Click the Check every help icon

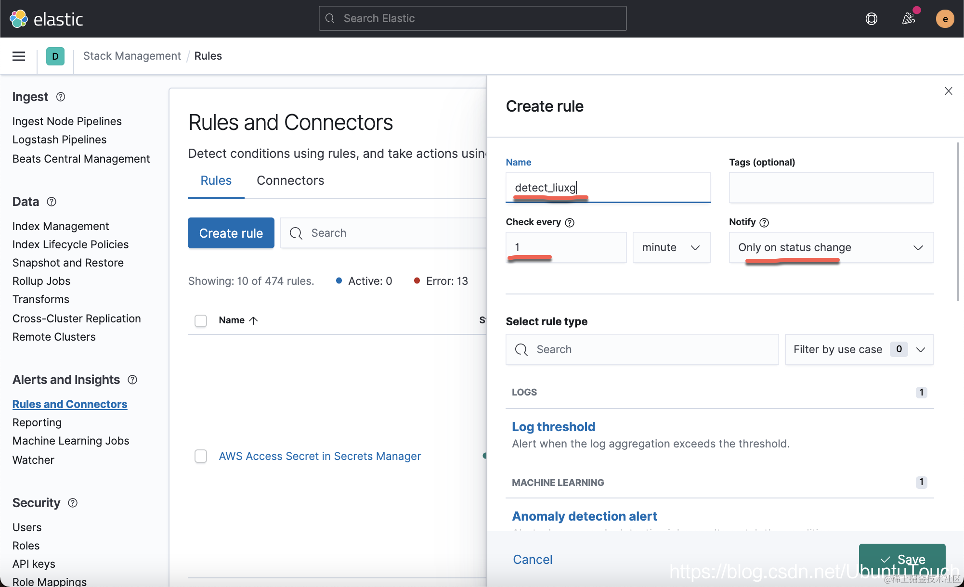coord(570,222)
